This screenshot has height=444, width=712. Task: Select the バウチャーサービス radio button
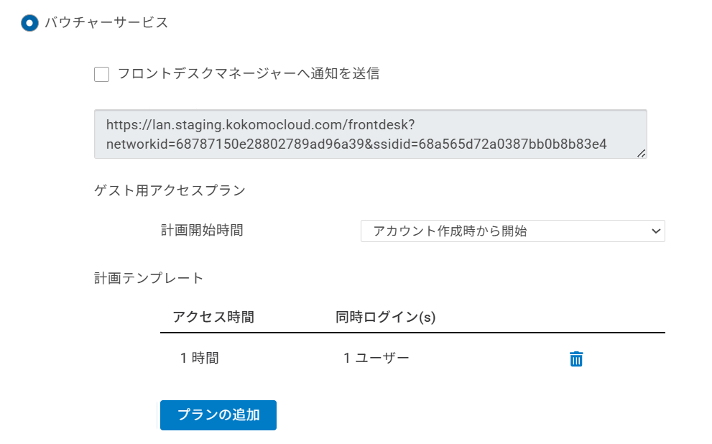tap(29, 22)
